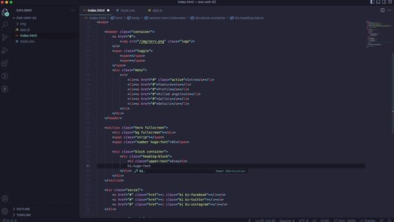Open the Extensions view icon
Viewport: 394px width, 222px height.
coord(5,63)
